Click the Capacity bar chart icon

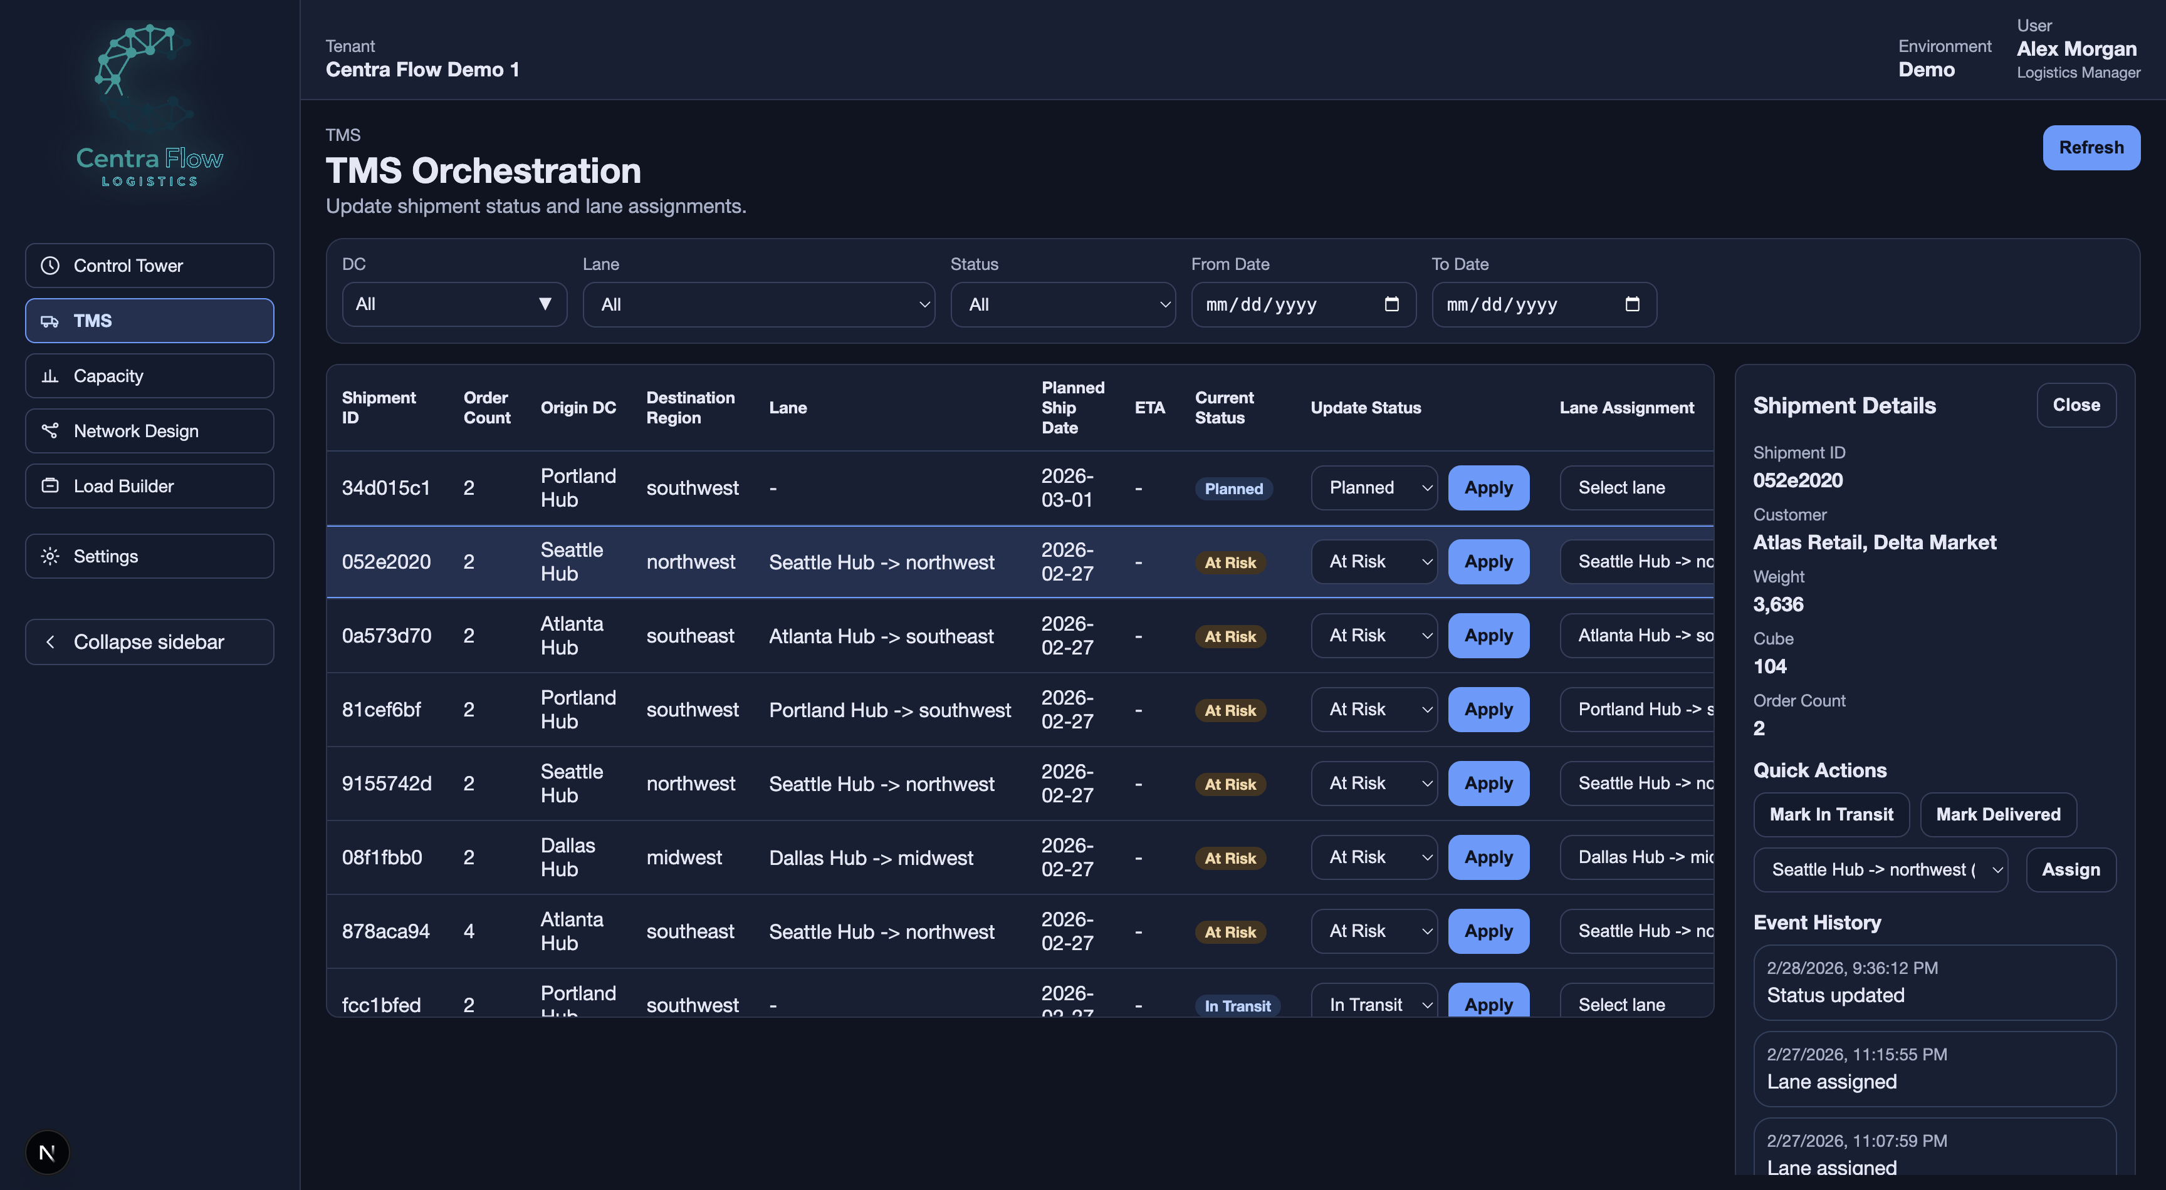50,376
